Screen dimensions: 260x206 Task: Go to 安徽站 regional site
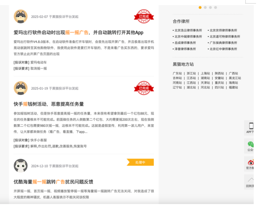pos(219,78)
